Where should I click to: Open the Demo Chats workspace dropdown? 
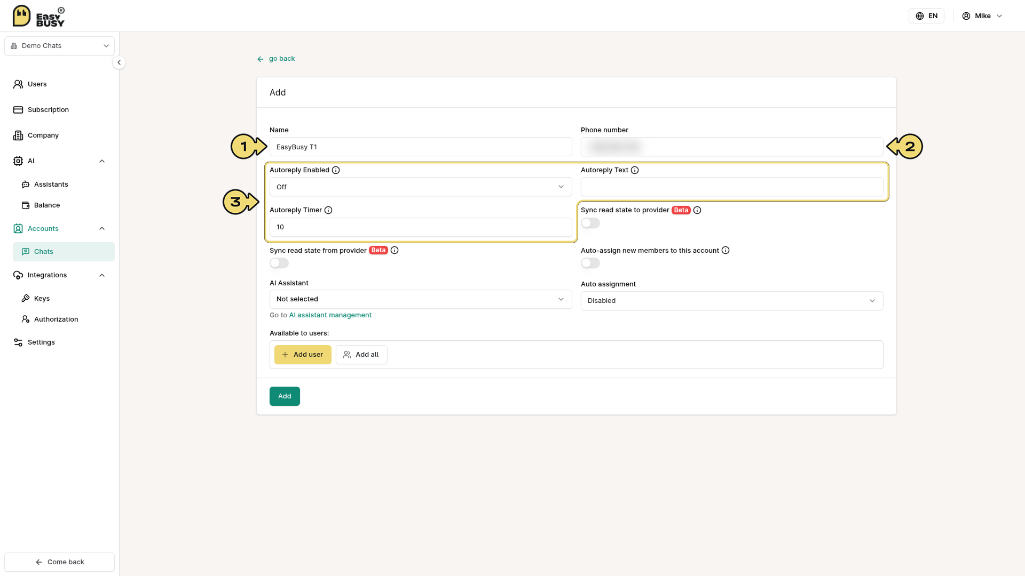click(59, 46)
